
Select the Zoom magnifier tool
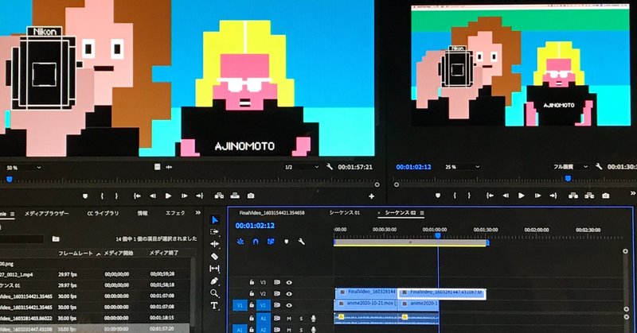click(x=214, y=292)
